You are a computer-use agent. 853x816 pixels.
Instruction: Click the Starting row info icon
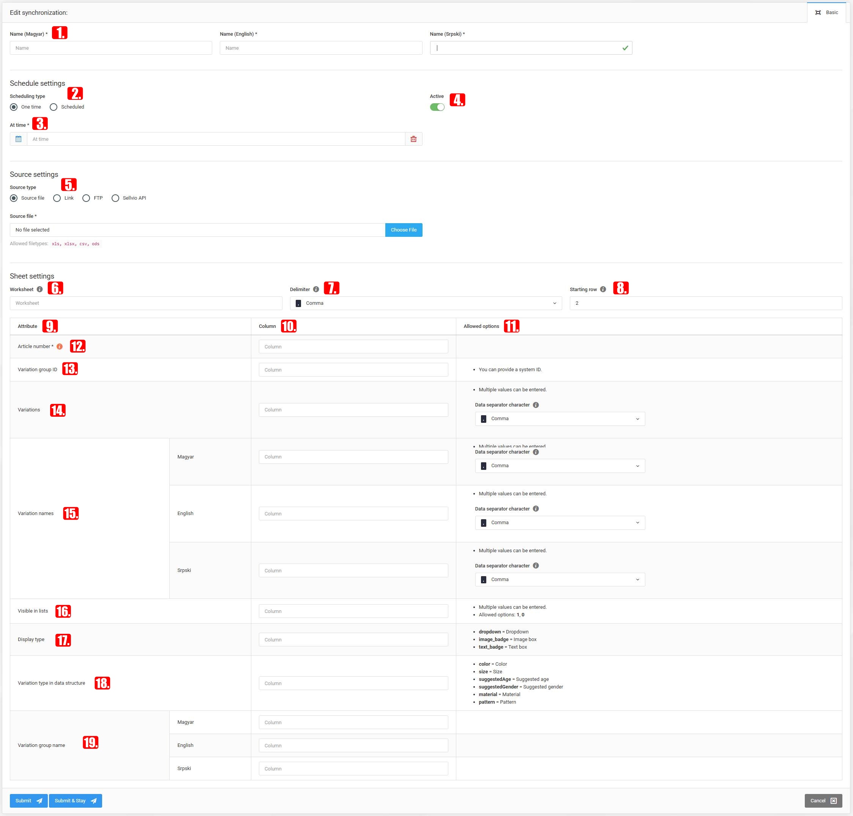pos(603,289)
